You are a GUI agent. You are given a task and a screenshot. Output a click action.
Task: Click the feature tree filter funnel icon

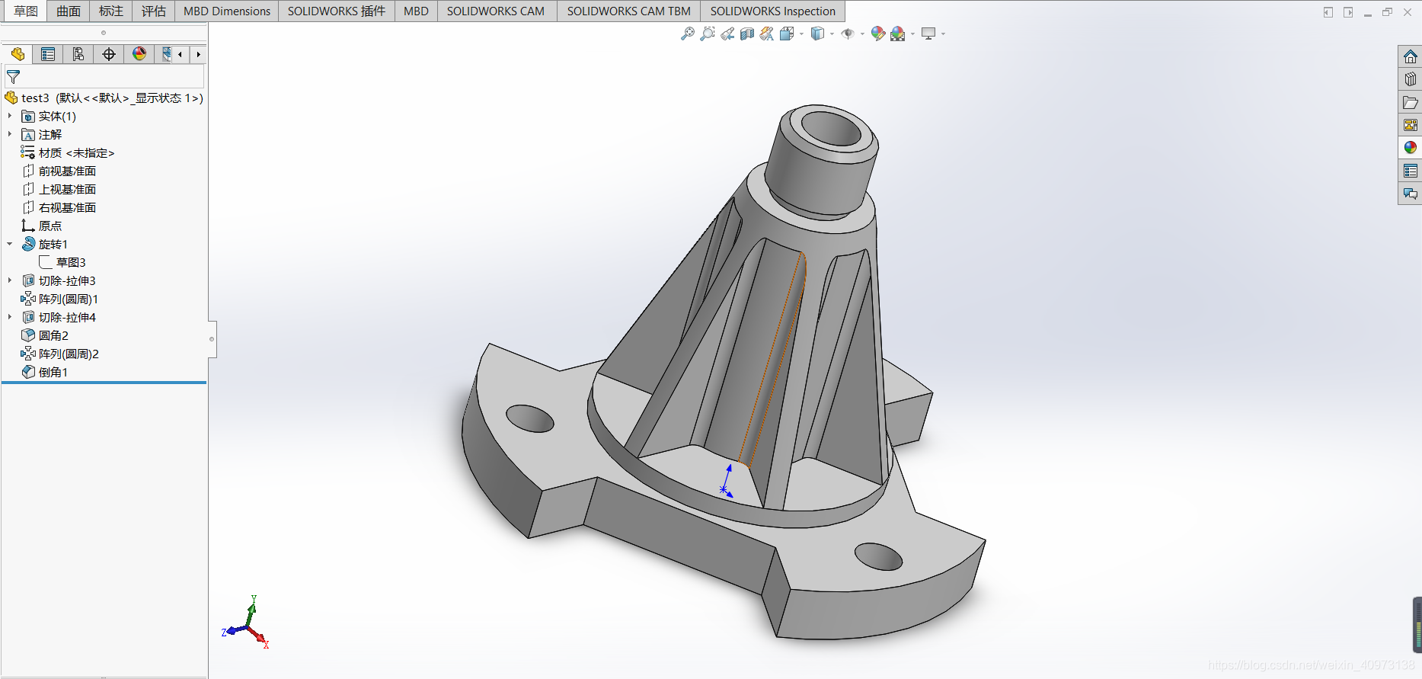13,77
